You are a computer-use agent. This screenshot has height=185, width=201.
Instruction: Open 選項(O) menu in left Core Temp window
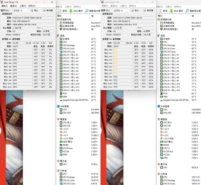14,6
